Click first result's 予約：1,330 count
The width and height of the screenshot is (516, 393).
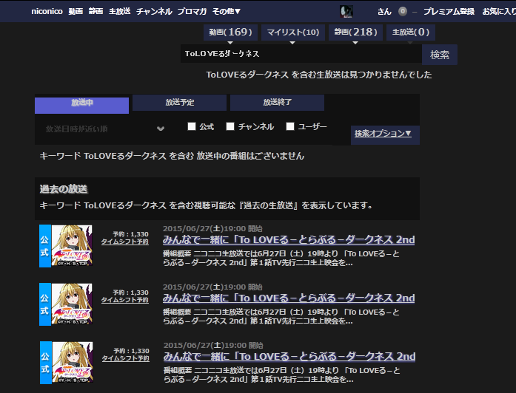click(130, 234)
